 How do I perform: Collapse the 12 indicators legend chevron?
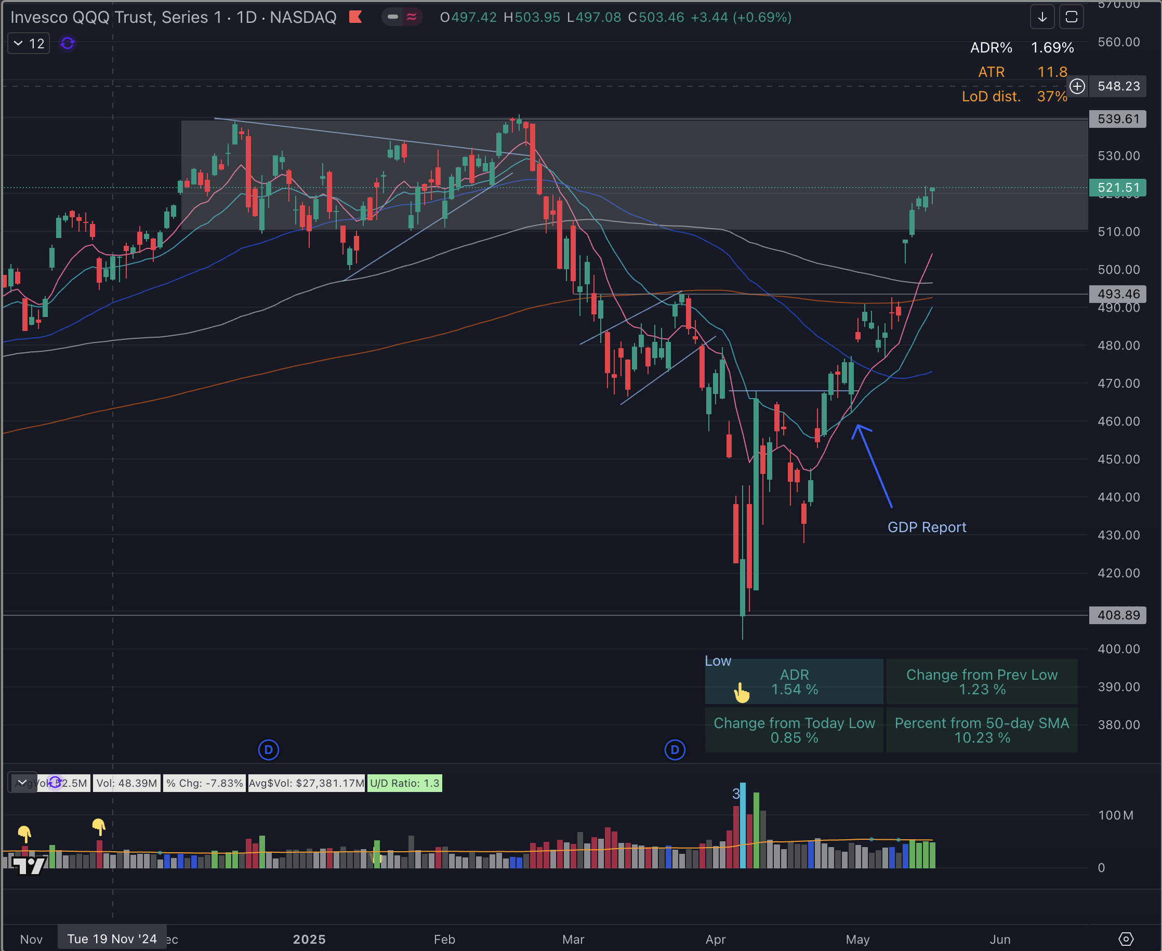[18, 43]
